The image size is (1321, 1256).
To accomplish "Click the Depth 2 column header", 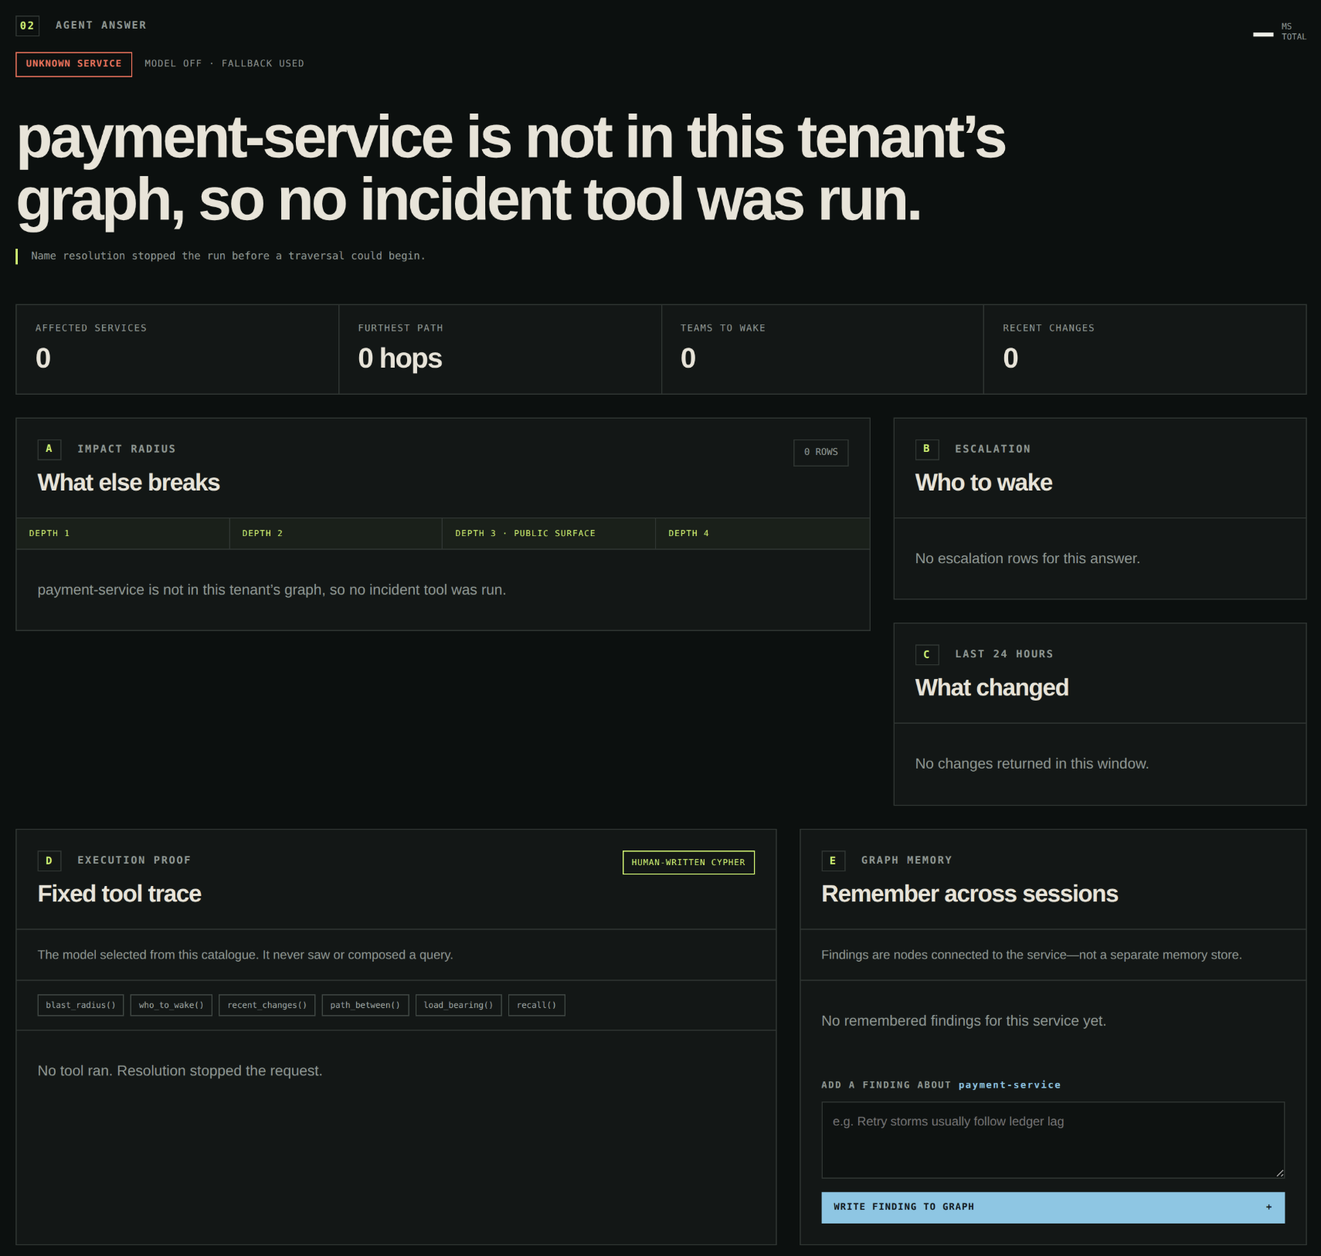I will tap(336, 534).
